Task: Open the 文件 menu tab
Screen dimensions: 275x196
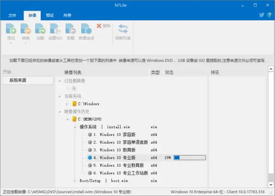Action: click(12, 16)
